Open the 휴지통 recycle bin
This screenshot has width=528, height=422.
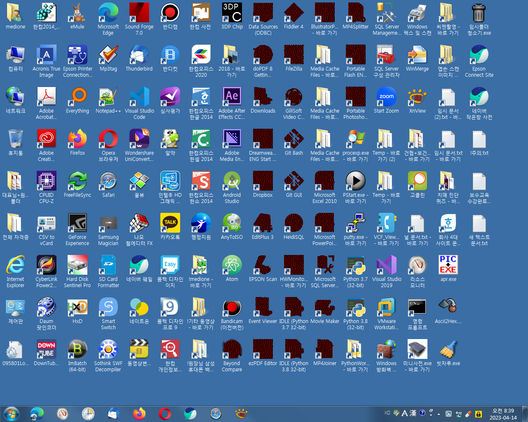click(16, 142)
